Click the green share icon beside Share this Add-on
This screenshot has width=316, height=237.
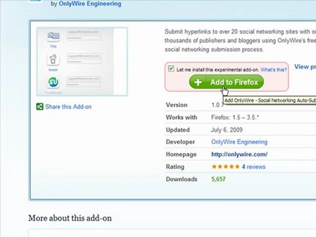[39, 107]
